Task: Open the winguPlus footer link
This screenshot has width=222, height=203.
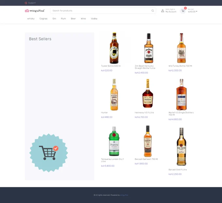Action: pyautogui.click(x=124, y=195)
